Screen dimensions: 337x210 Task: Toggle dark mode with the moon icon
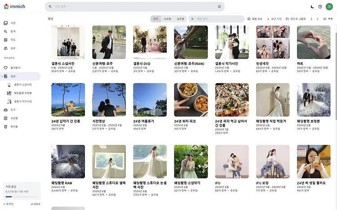point(312,7)
